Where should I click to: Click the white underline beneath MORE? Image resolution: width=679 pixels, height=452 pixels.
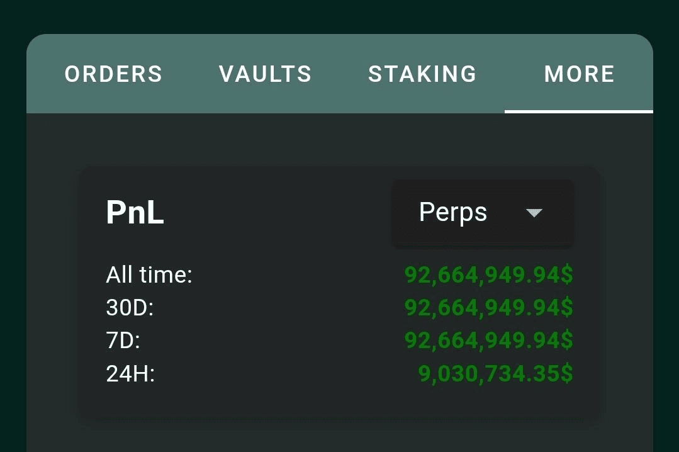(578, 111)
